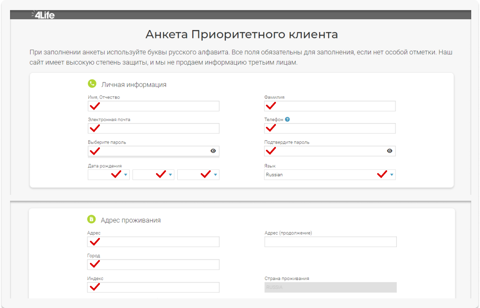Toggle visibility of Подтвердите пароль field
This screenshot has height=308, width=480.
390,151
